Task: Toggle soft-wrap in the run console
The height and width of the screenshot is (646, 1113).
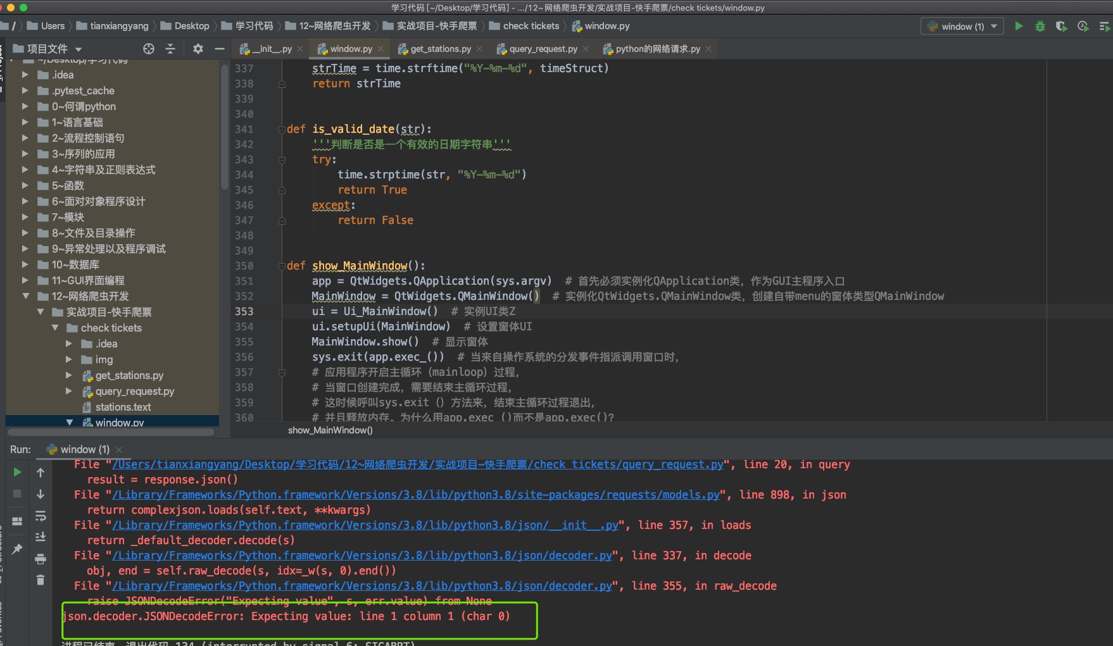Action: [x=41, y=516]
